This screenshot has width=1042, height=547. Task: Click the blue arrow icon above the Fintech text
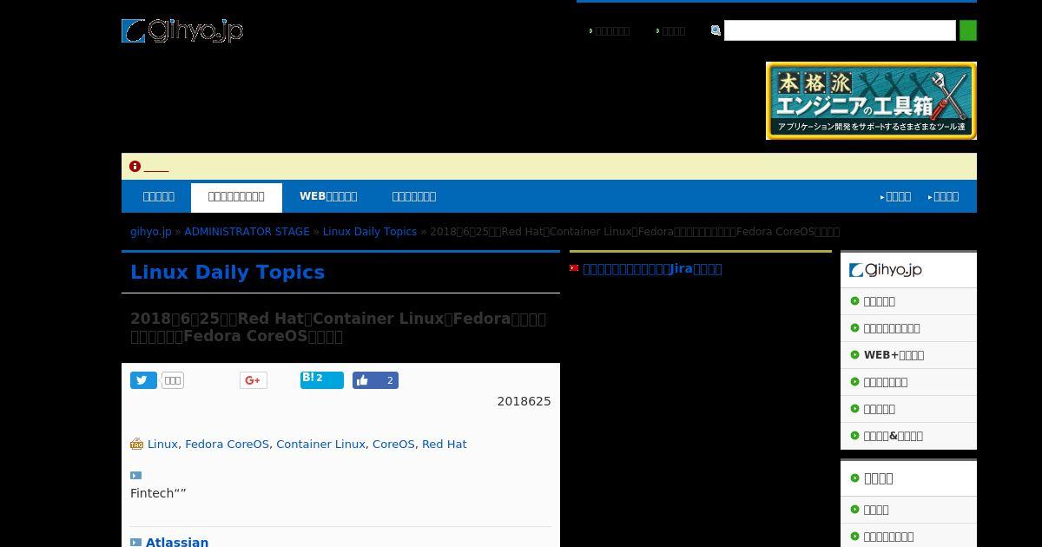coord(135,475)
